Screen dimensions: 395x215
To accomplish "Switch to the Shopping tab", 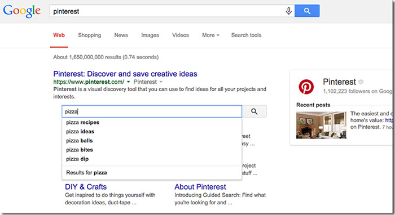I will [89, 35].
